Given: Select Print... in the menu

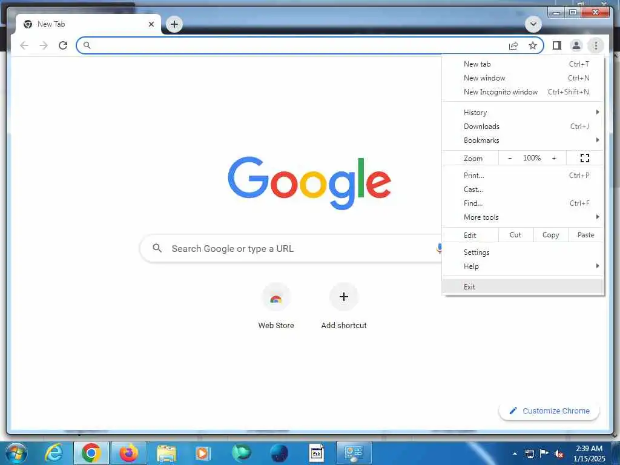Looking at the screenshot, I should (523, 175).
